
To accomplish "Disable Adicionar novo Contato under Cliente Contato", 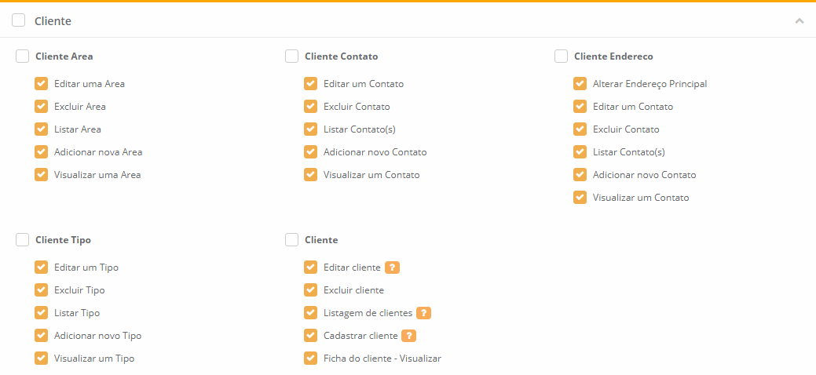I will pyautogui.click(x=311, y=152).
